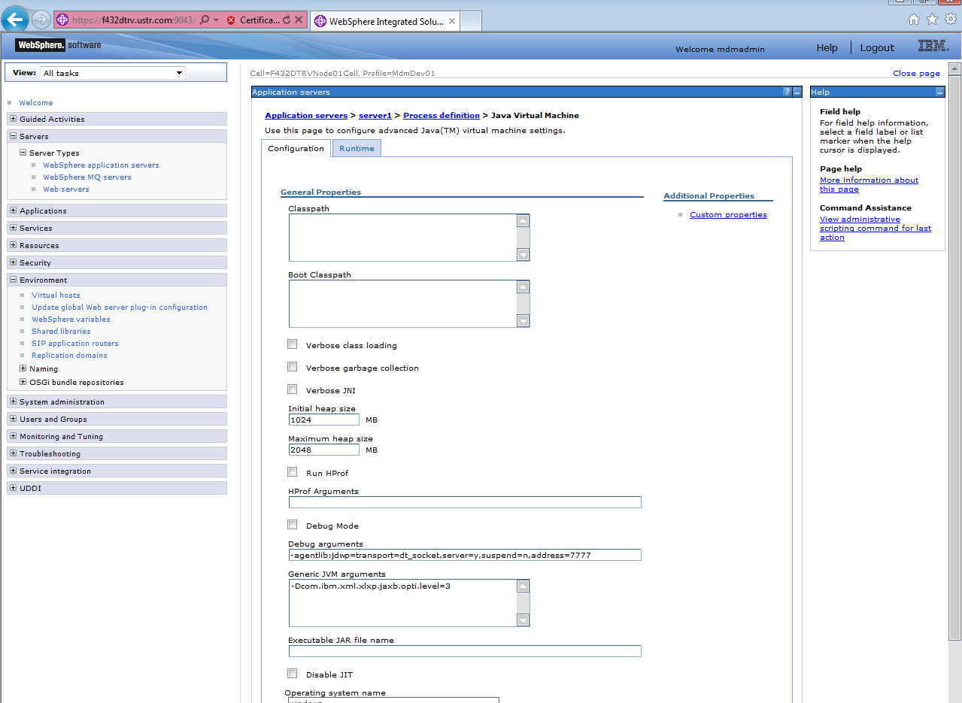Viewport: 962px width, 703px height.
Task: Close the WebSphere Integrated Solutions tab
Action: [x=452, y=21]
